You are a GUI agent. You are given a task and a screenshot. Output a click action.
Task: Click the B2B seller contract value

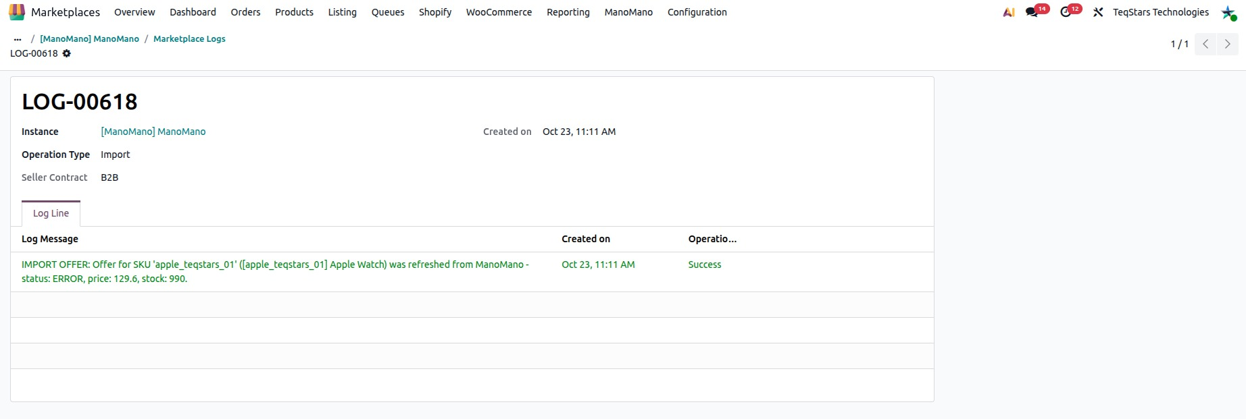tap(109, 177)
